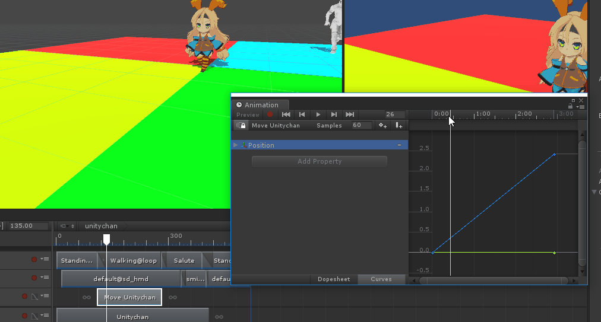This screenshot has width=601, height=322.
Task: Toggle record on the Standing/Walking animation track
Action: (34, 259)
